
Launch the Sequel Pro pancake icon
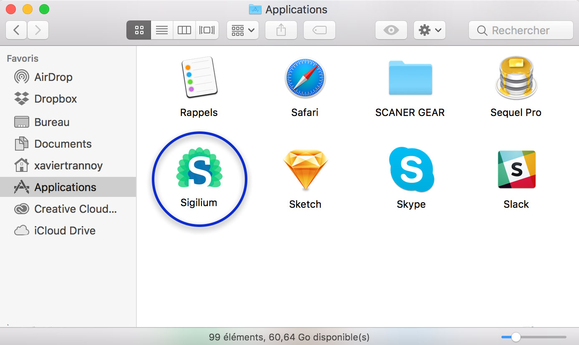[516, 78]
